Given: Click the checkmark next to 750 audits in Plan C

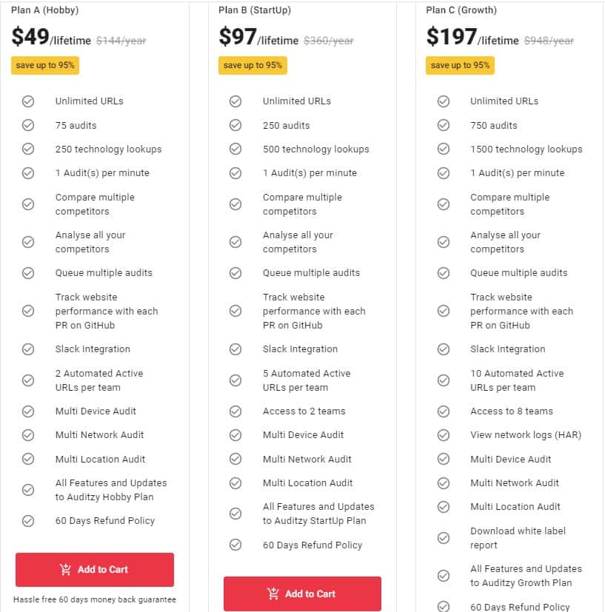Looking at the screenshot, I should (x=444, y=125).
